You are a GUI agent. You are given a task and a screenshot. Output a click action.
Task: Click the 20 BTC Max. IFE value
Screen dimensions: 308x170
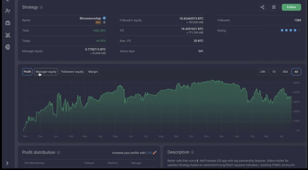click(198, 41)
